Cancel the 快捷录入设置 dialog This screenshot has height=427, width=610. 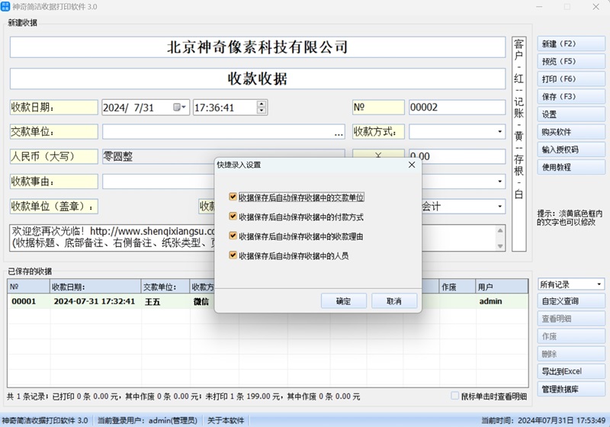(394, 301)
